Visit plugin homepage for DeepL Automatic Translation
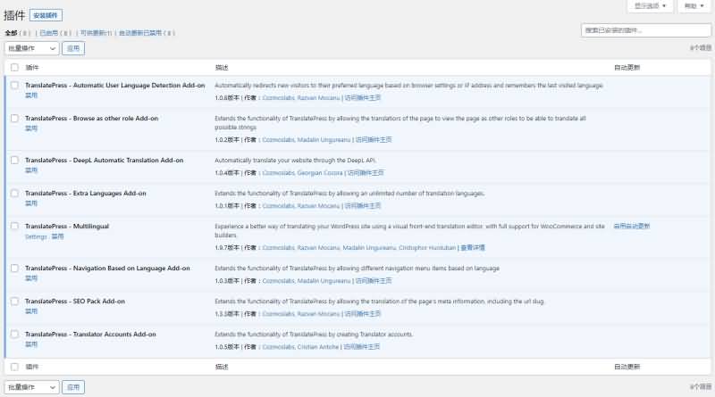 [x=366, y=173]
